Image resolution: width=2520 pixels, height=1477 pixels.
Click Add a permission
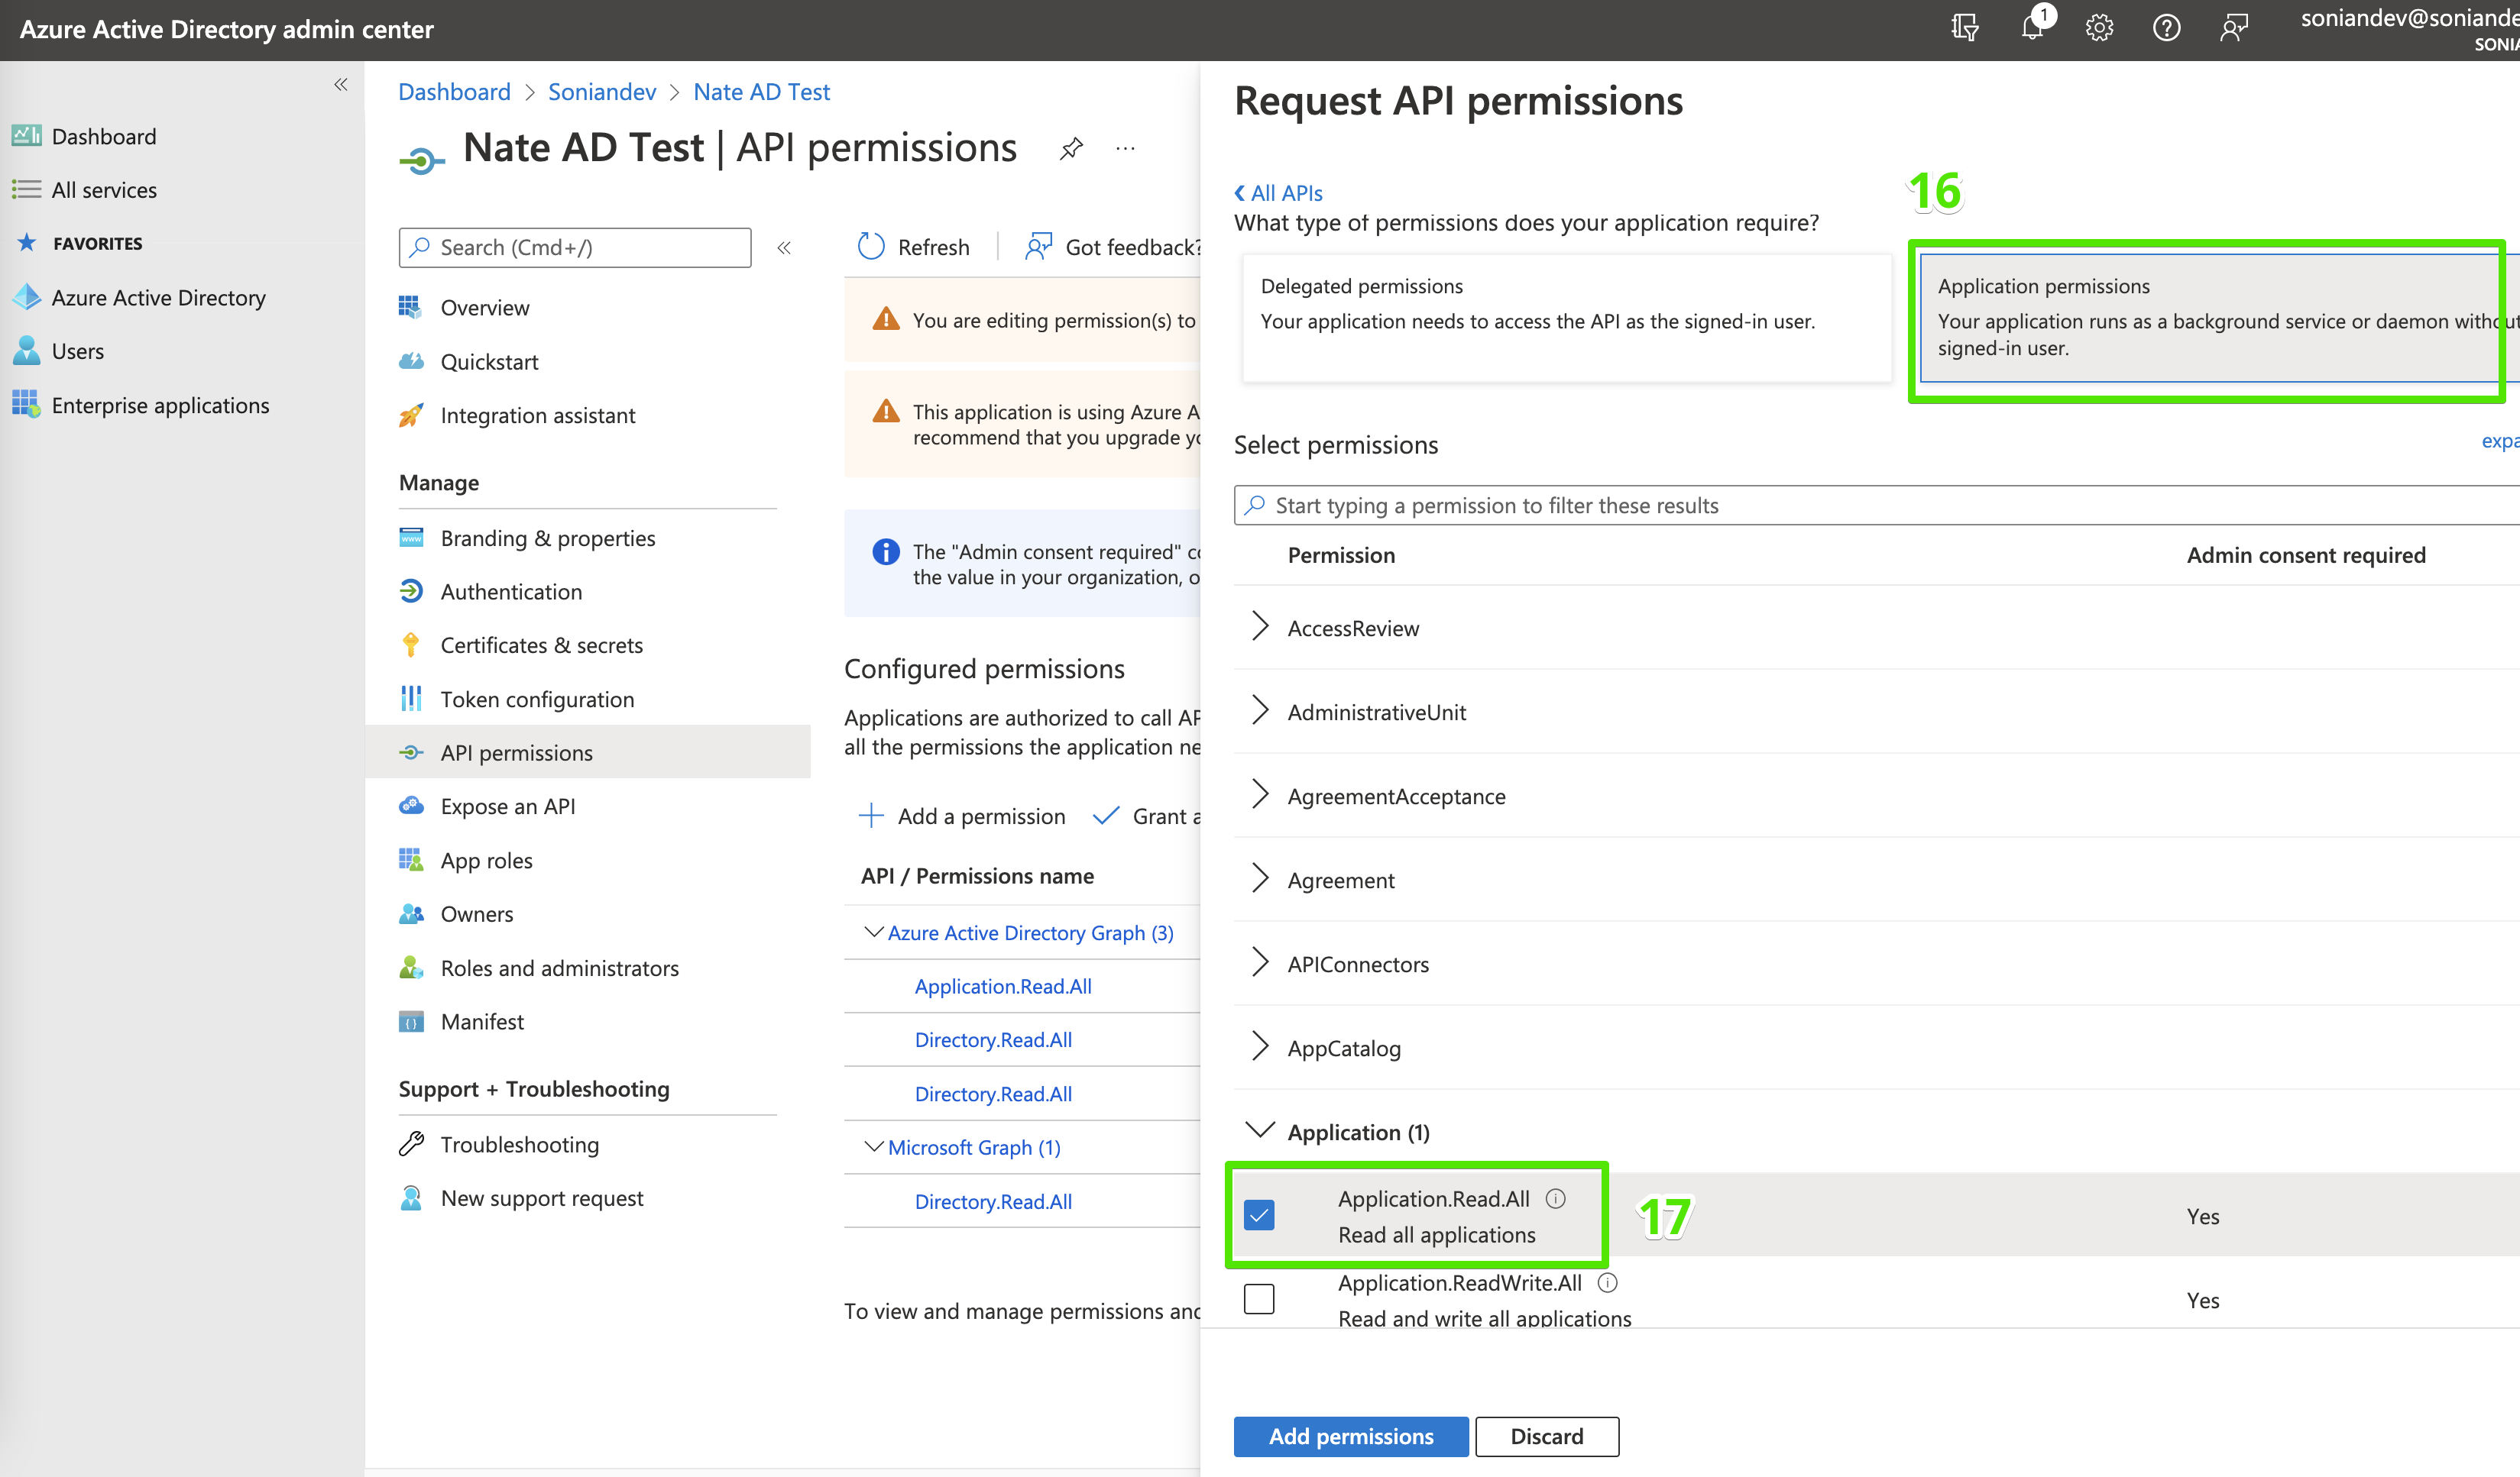[962, 816]
